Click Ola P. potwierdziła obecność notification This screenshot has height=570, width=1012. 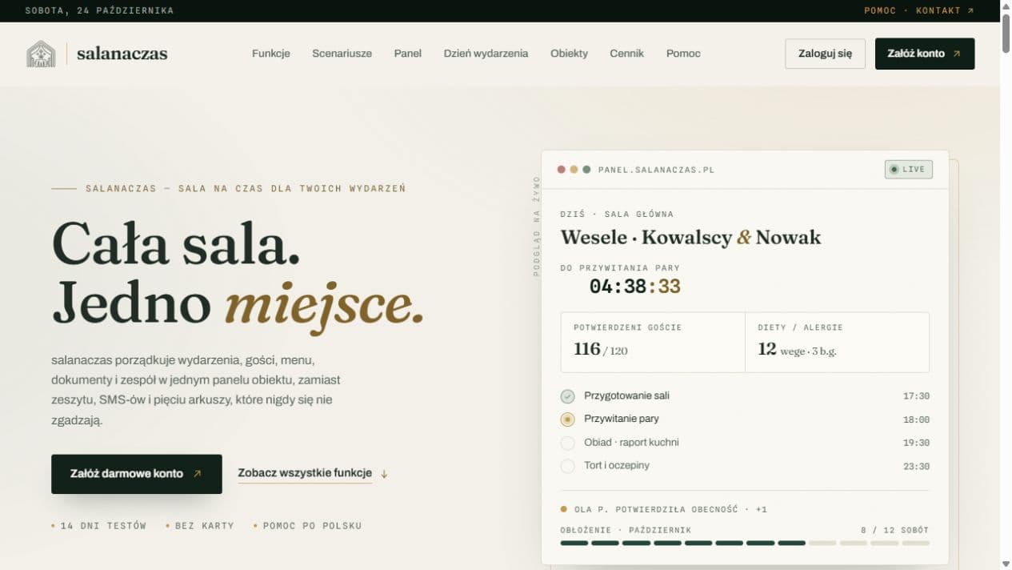click(664, 509)
